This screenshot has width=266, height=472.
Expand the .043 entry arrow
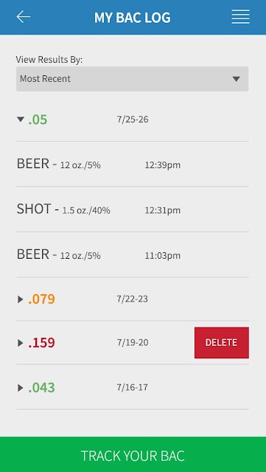coord(20,388)
